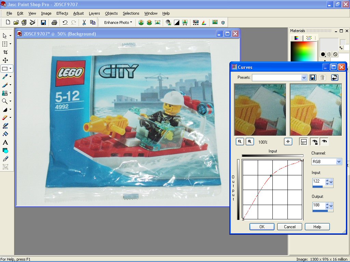Switch to Rainbow tab in Materials palette
Viewport: 350px width, 262px height.
point(297,38)
